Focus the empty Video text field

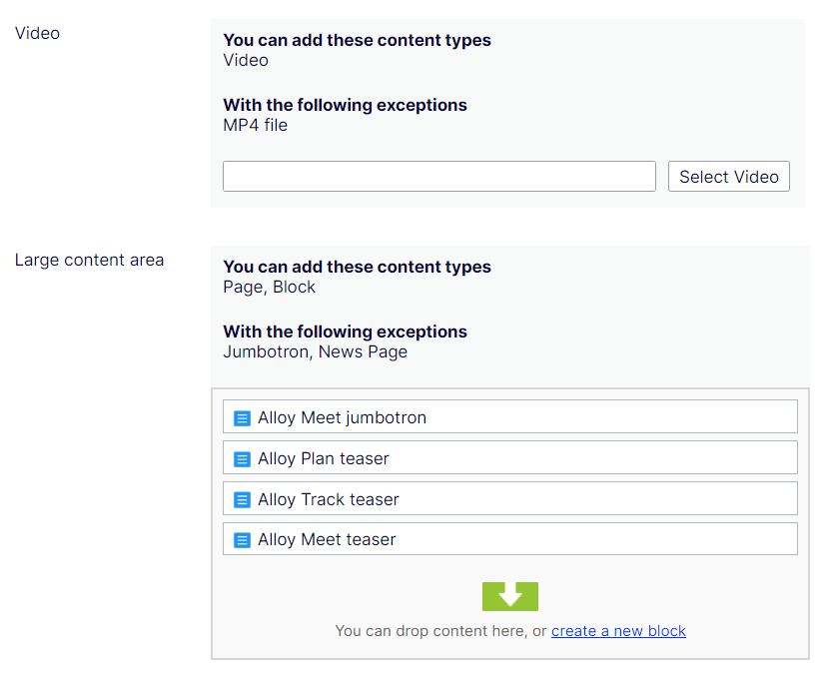(438, 177)
